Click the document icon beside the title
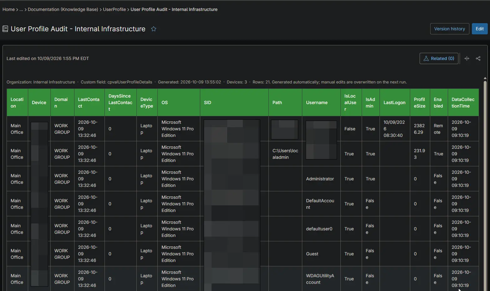This screenshot has height=291, width=490. click(x=5, y=29)
